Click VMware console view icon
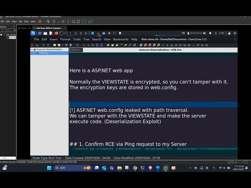The image size is (251, 188). coord(84,22)
